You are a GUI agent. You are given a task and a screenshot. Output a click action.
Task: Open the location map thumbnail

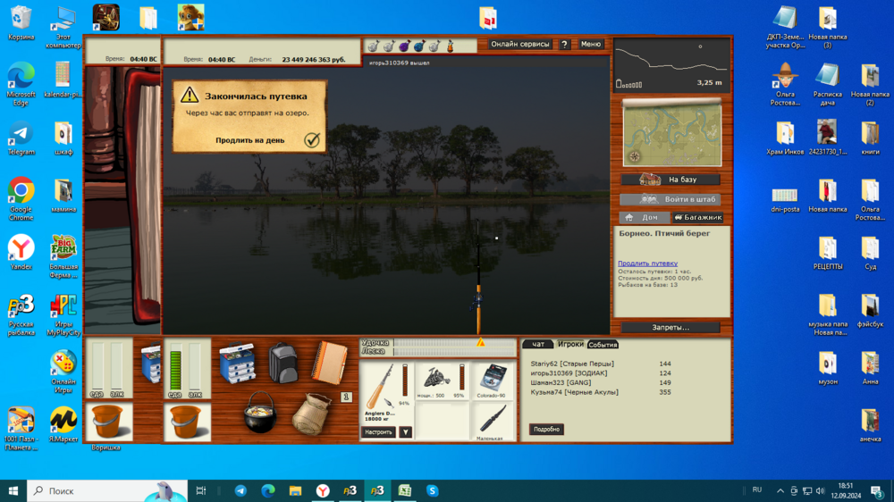671,132
